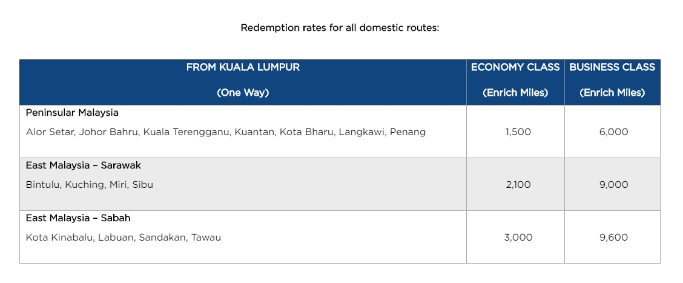Select the 9,600 business miles value
Image resolution: width=683 pixels, height=283 pixels.
point(613,238)
